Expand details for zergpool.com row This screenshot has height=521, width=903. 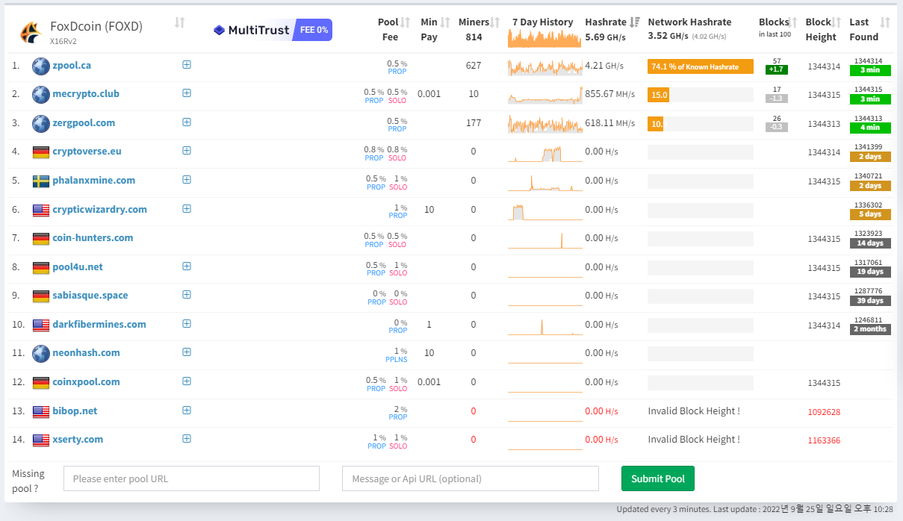tap(187, 122)
